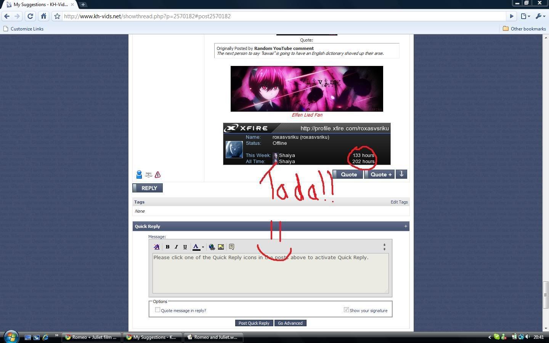Viewport: 549px width, 343px height.
Task: Click the Elfen Lied signature banner image
Action: [307, 89]
